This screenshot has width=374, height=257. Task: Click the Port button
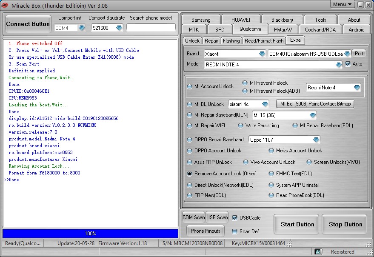359,54
